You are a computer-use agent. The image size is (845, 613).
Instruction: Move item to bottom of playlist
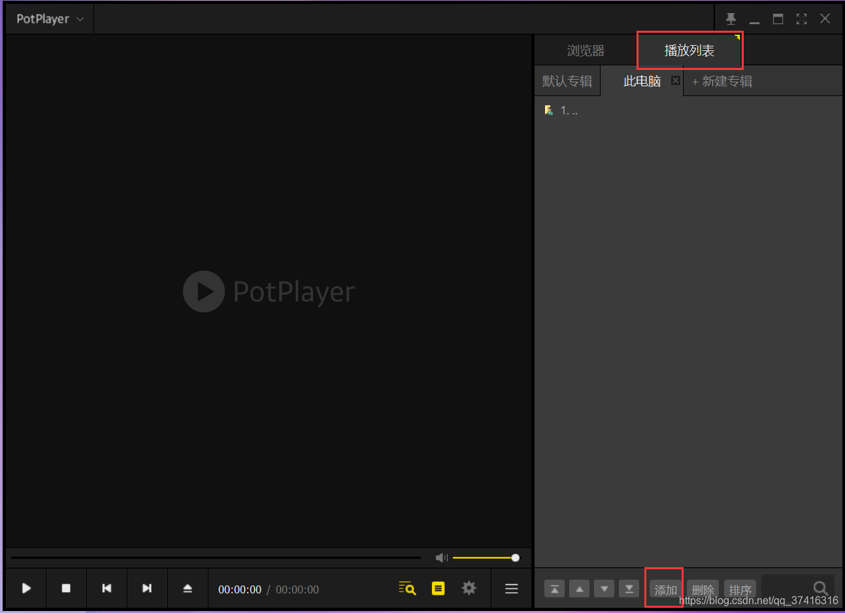[629, 589]
